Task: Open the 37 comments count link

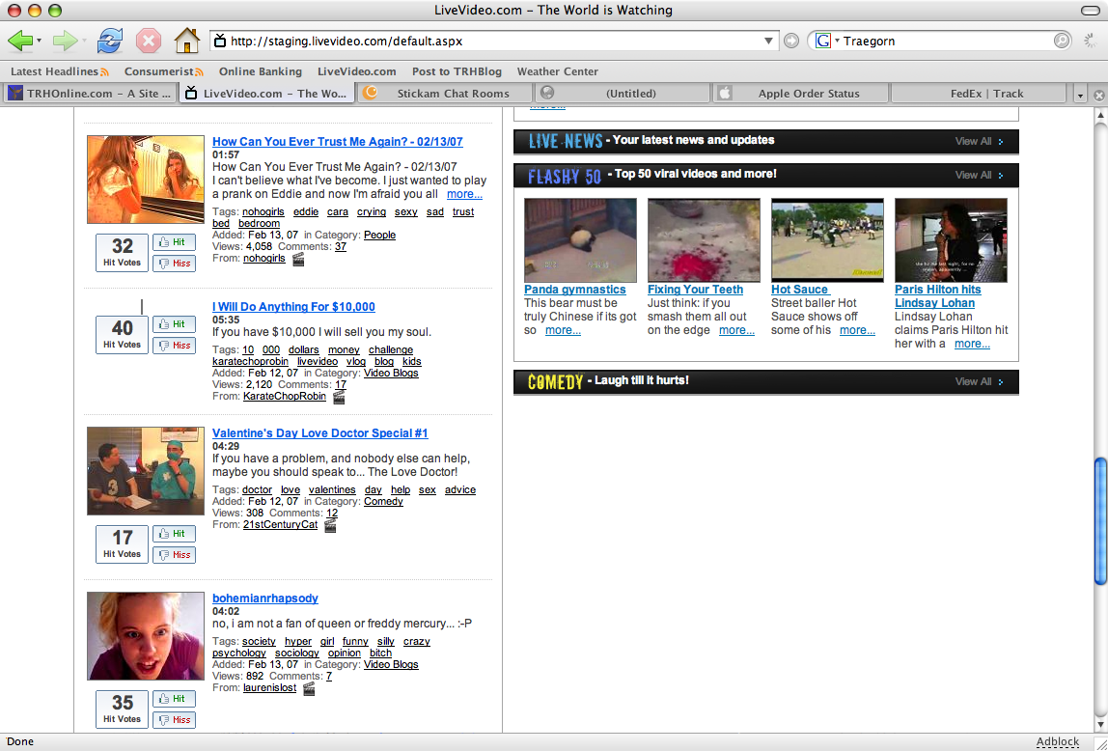Action: pyautogui.click(x=341, y=246)
